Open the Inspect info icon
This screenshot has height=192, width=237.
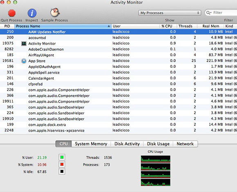point(32,13)
